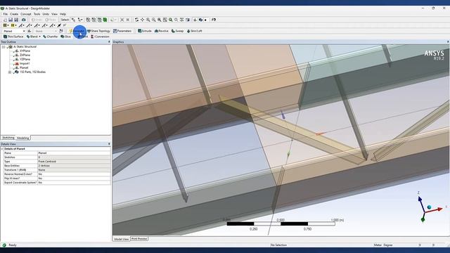Select the Thin/Surface tool
This screenshot has width=450, height=253.
click(x=13, y=37)
